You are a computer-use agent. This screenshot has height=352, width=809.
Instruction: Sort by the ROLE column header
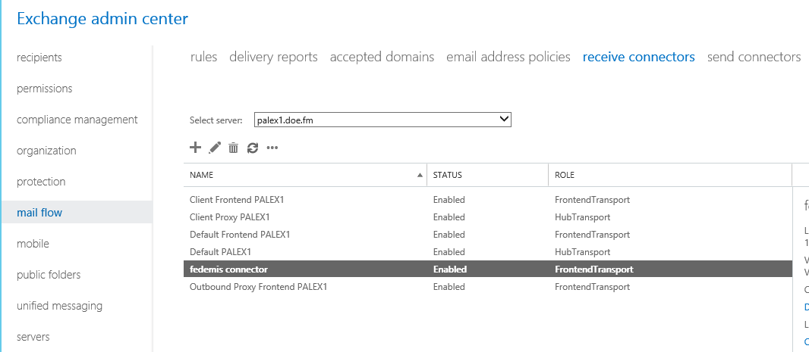coord(564,175)
